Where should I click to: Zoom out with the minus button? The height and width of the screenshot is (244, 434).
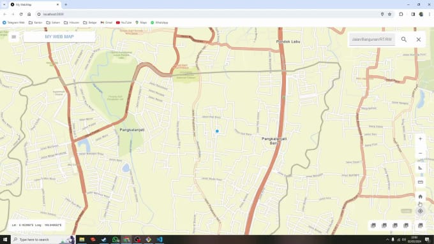[420, 153]
